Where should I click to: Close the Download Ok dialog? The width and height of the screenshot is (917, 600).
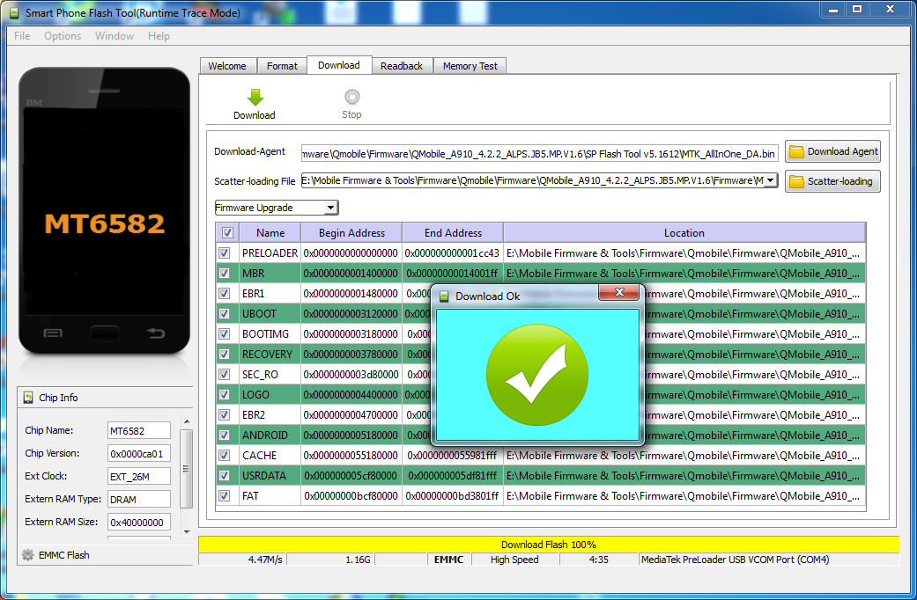(619, 293)
